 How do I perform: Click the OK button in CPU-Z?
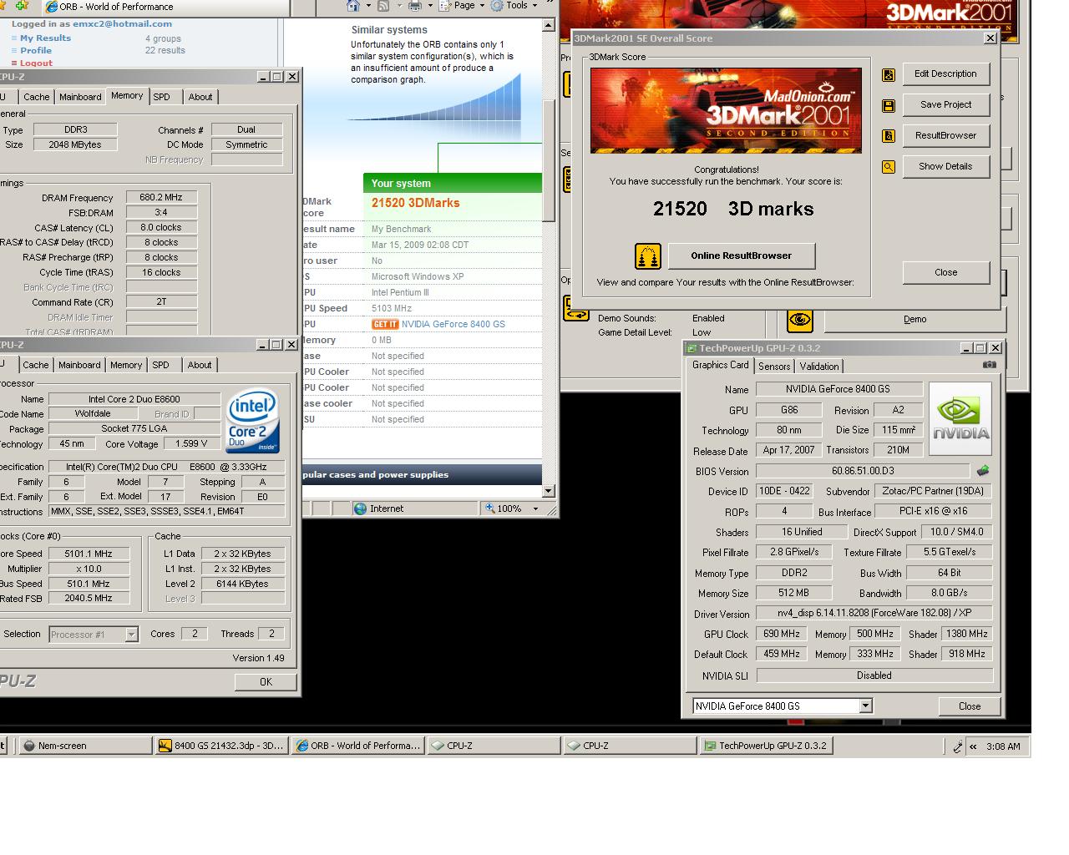coord(266,682)
